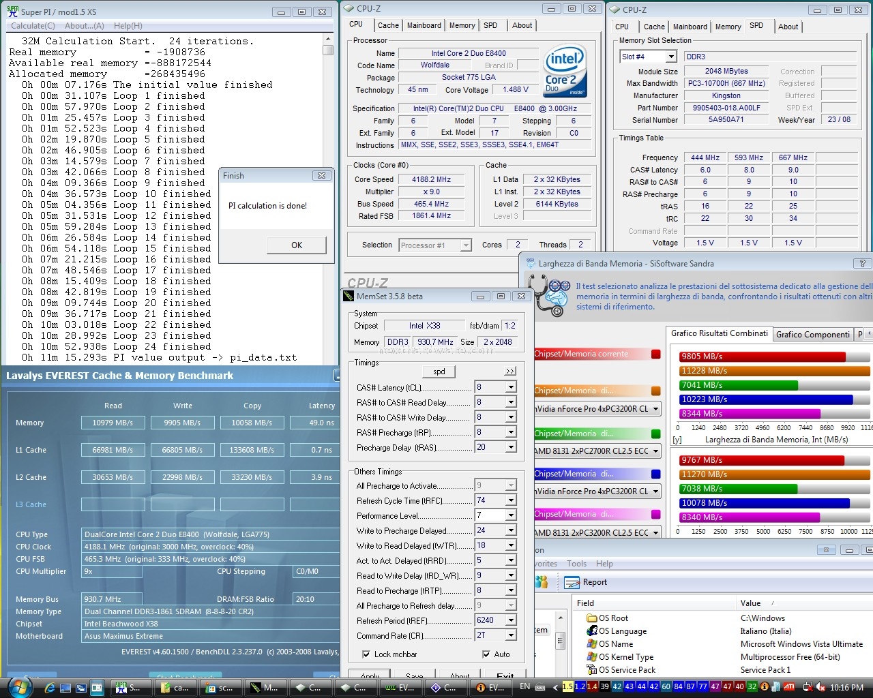Switch to Memory tab in right CPU-Z
Viewport: 873px width, 698px height.
[728, 27]
